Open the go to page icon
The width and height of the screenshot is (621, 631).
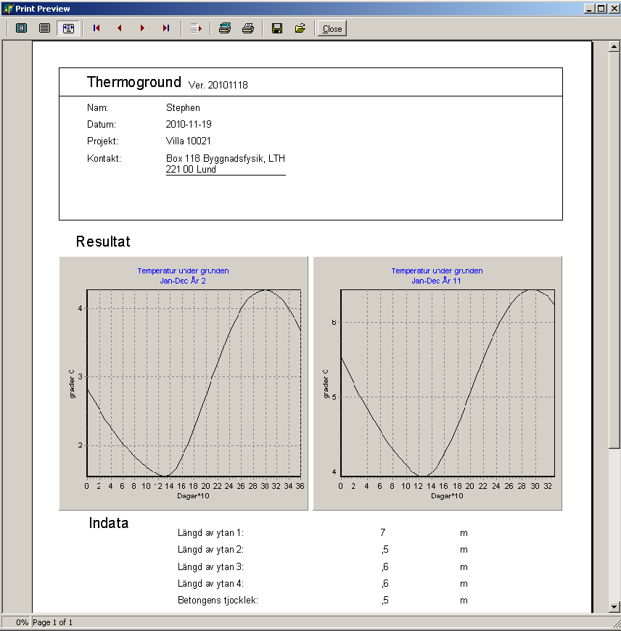(x=196, y=28)
